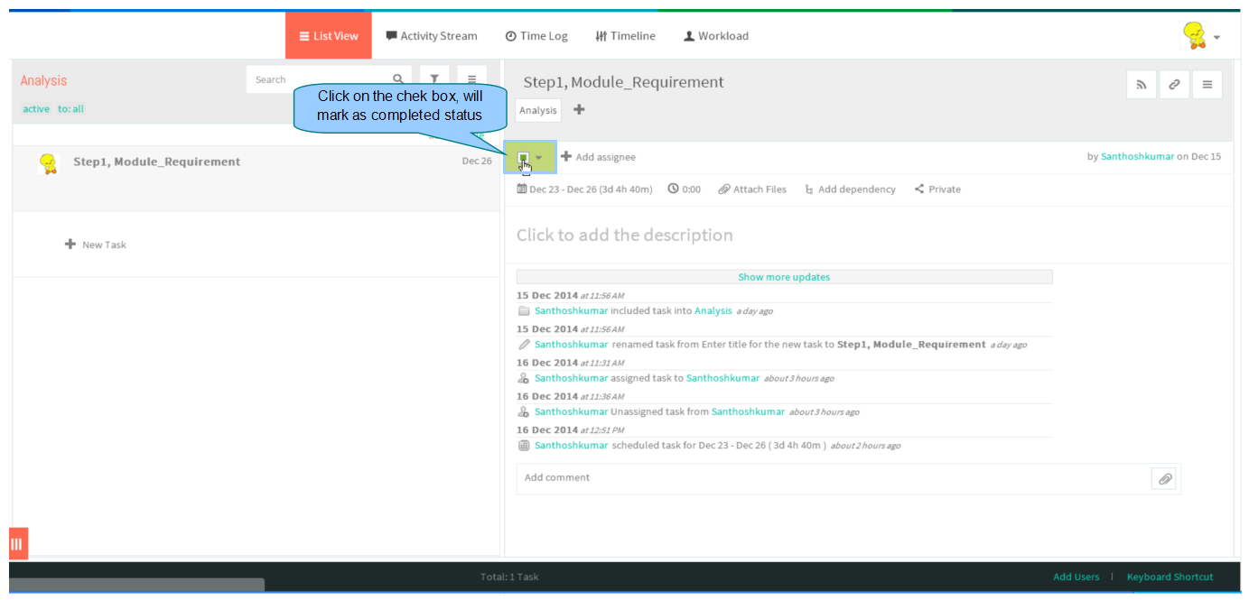Open the Timeline tab
Image resolution: width=1249 pixels, height=600 pixels.
626,36
